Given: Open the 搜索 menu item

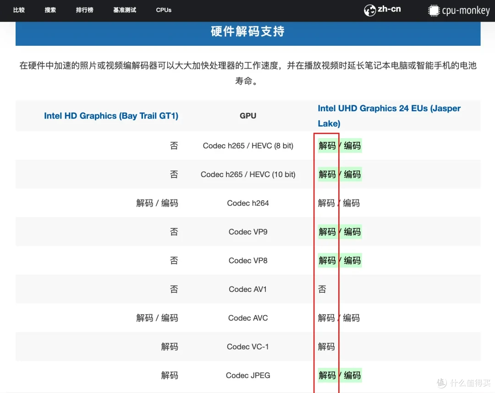Looking at the screenshot, I should click(50, 10).
